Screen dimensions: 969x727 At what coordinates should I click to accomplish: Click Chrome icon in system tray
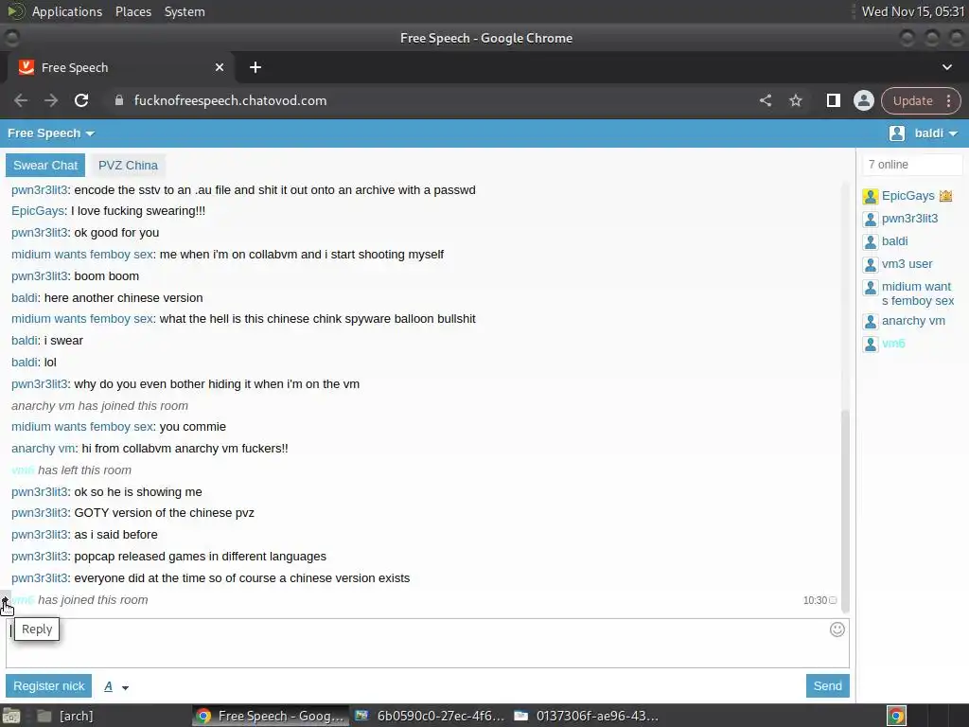pyautogui.click(x=896, y=716)
